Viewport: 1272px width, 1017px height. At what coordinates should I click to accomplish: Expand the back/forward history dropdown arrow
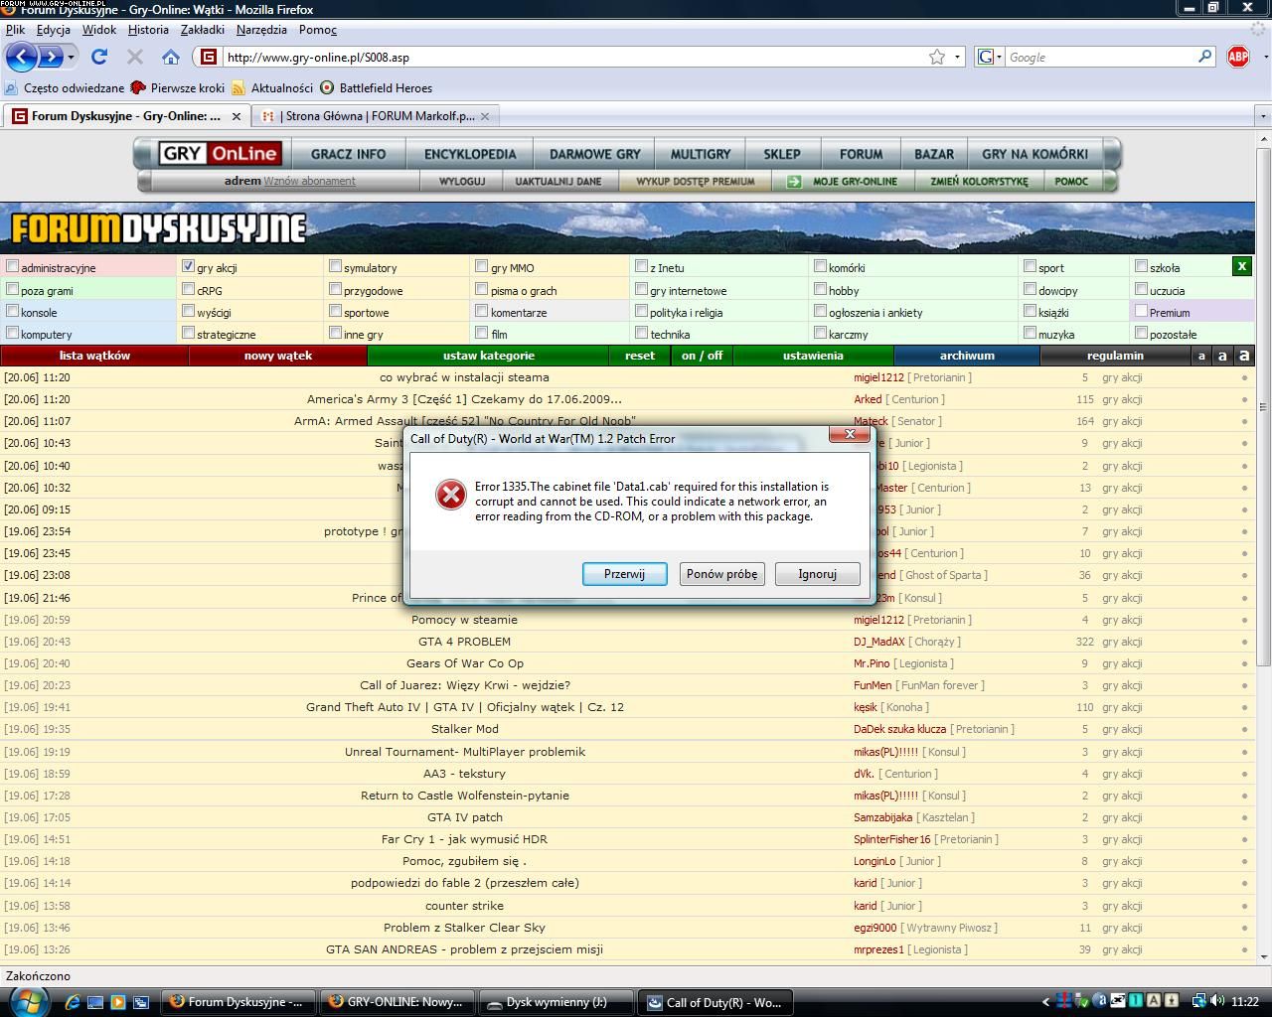pos(71,57)
